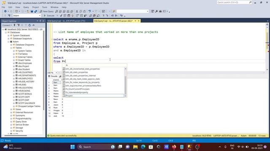Collapse the Databases tree node
This screenshot has height=151, width=270.
click(x=6, y=32)
